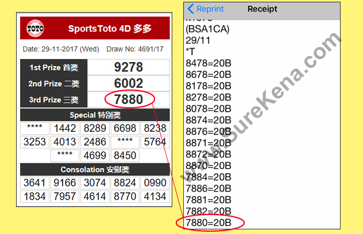Image resolution: width=363 pixels, height=234 pixels.
Task: Click special number 3253
Action: tap(34, 142)
